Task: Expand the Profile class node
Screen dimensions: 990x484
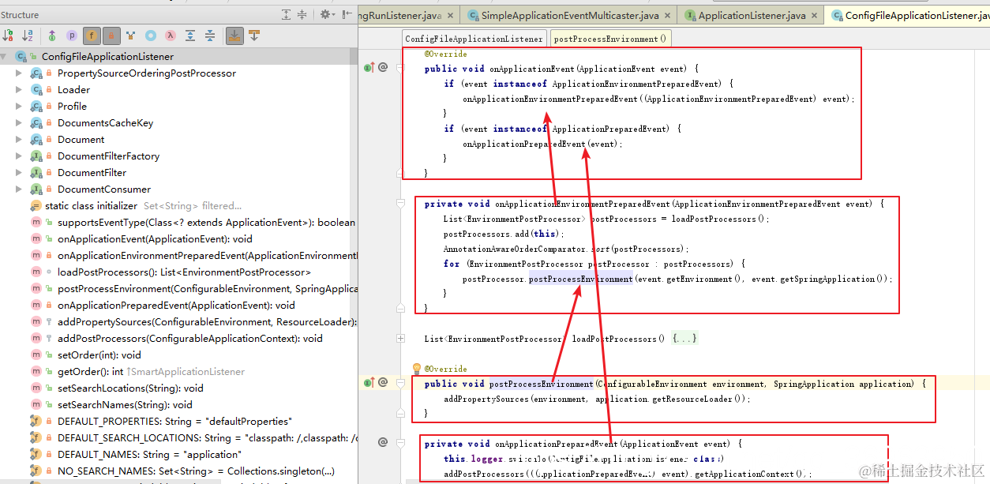Action: 19,107
